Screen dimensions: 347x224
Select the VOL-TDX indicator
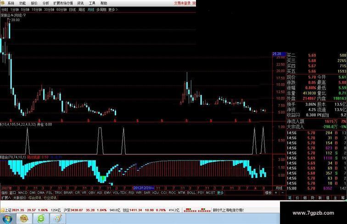[x=119, y=193]
